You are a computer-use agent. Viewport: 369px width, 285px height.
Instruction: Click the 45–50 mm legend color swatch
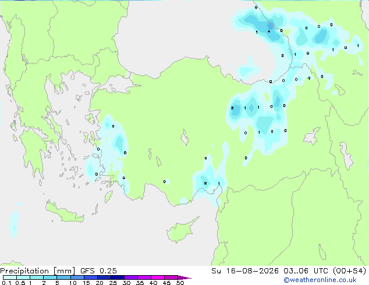(171, 277)
